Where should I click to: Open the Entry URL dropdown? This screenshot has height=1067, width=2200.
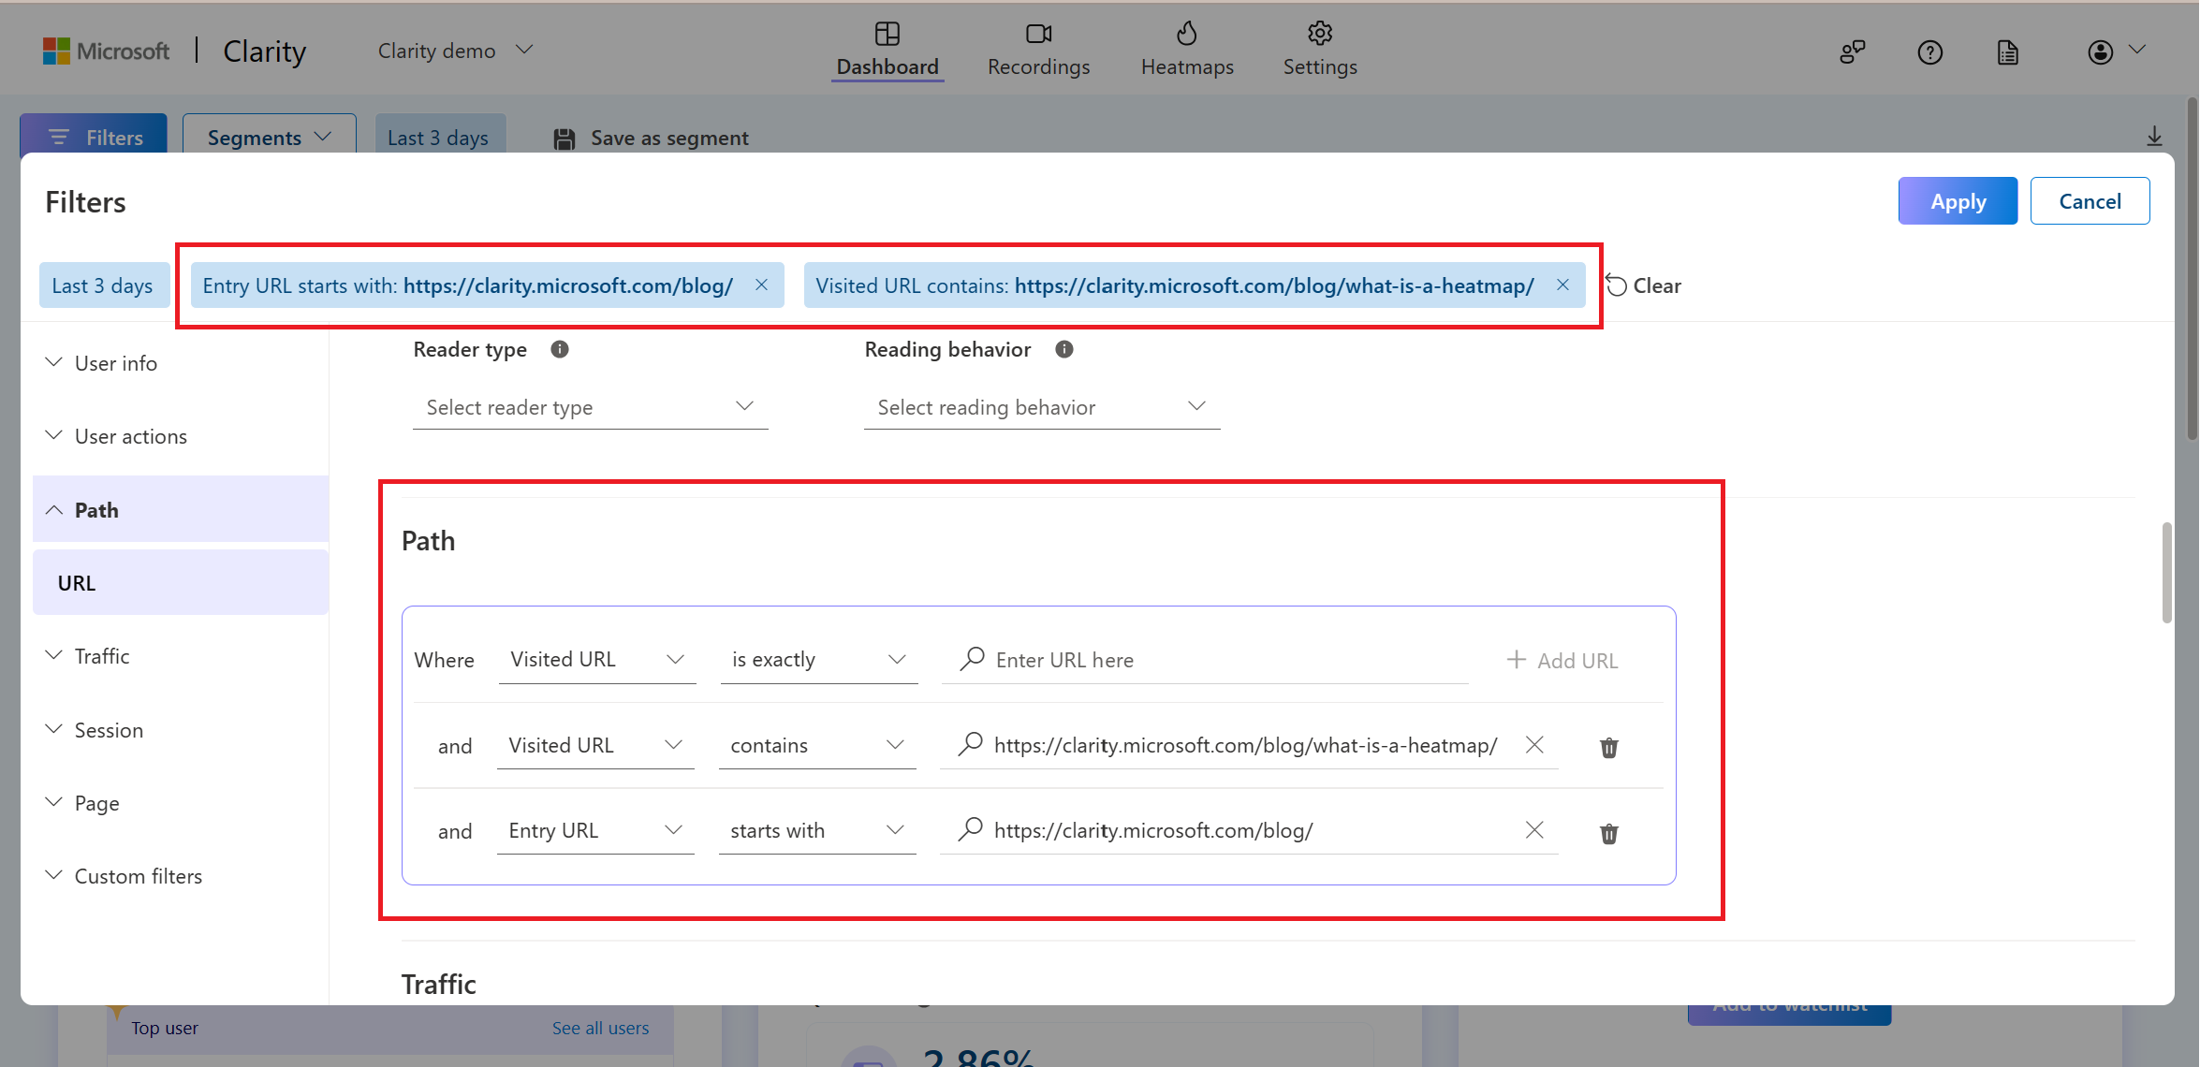595,831
